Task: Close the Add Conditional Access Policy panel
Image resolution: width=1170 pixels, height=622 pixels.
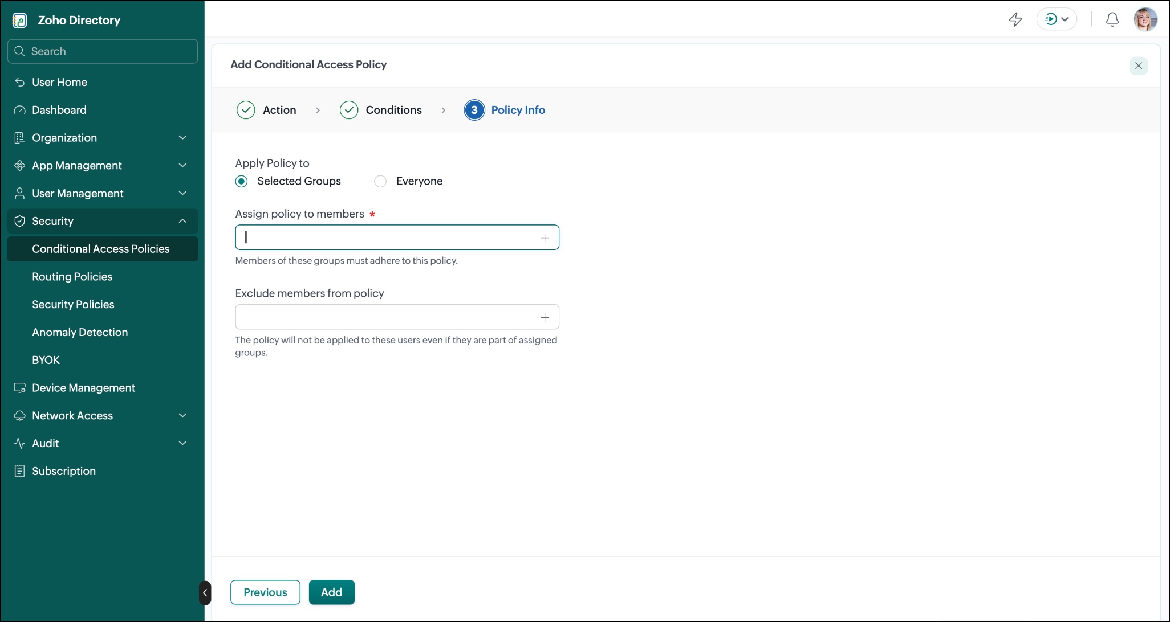Action: tap(1139, 66)
